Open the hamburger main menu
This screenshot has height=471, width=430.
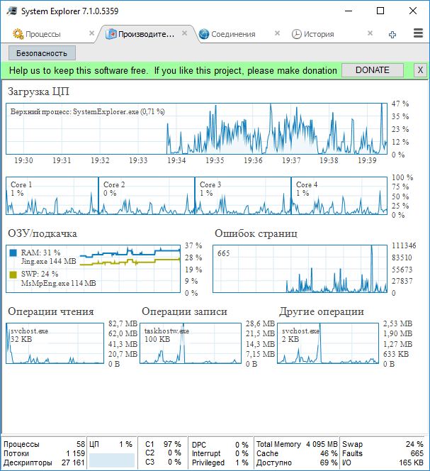coord(418,33)
